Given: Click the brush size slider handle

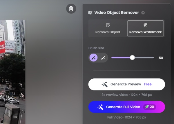Looking at the screenshot, I should (x=132, y=58).
